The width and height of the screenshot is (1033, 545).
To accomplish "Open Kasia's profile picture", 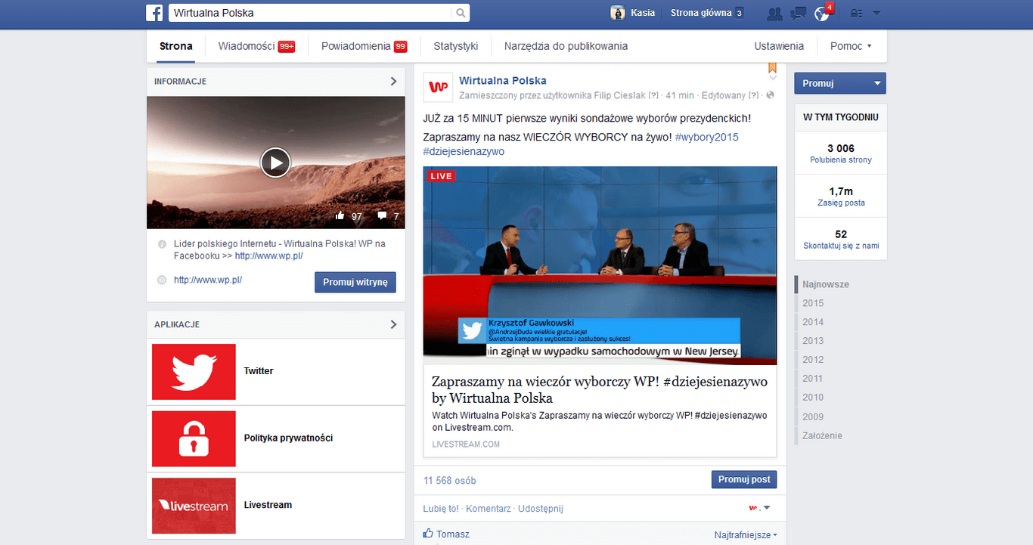I will (x=618, y=13).
